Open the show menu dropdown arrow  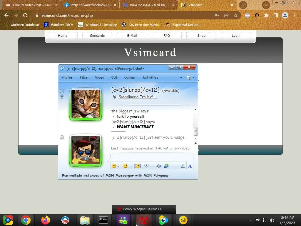193,77
